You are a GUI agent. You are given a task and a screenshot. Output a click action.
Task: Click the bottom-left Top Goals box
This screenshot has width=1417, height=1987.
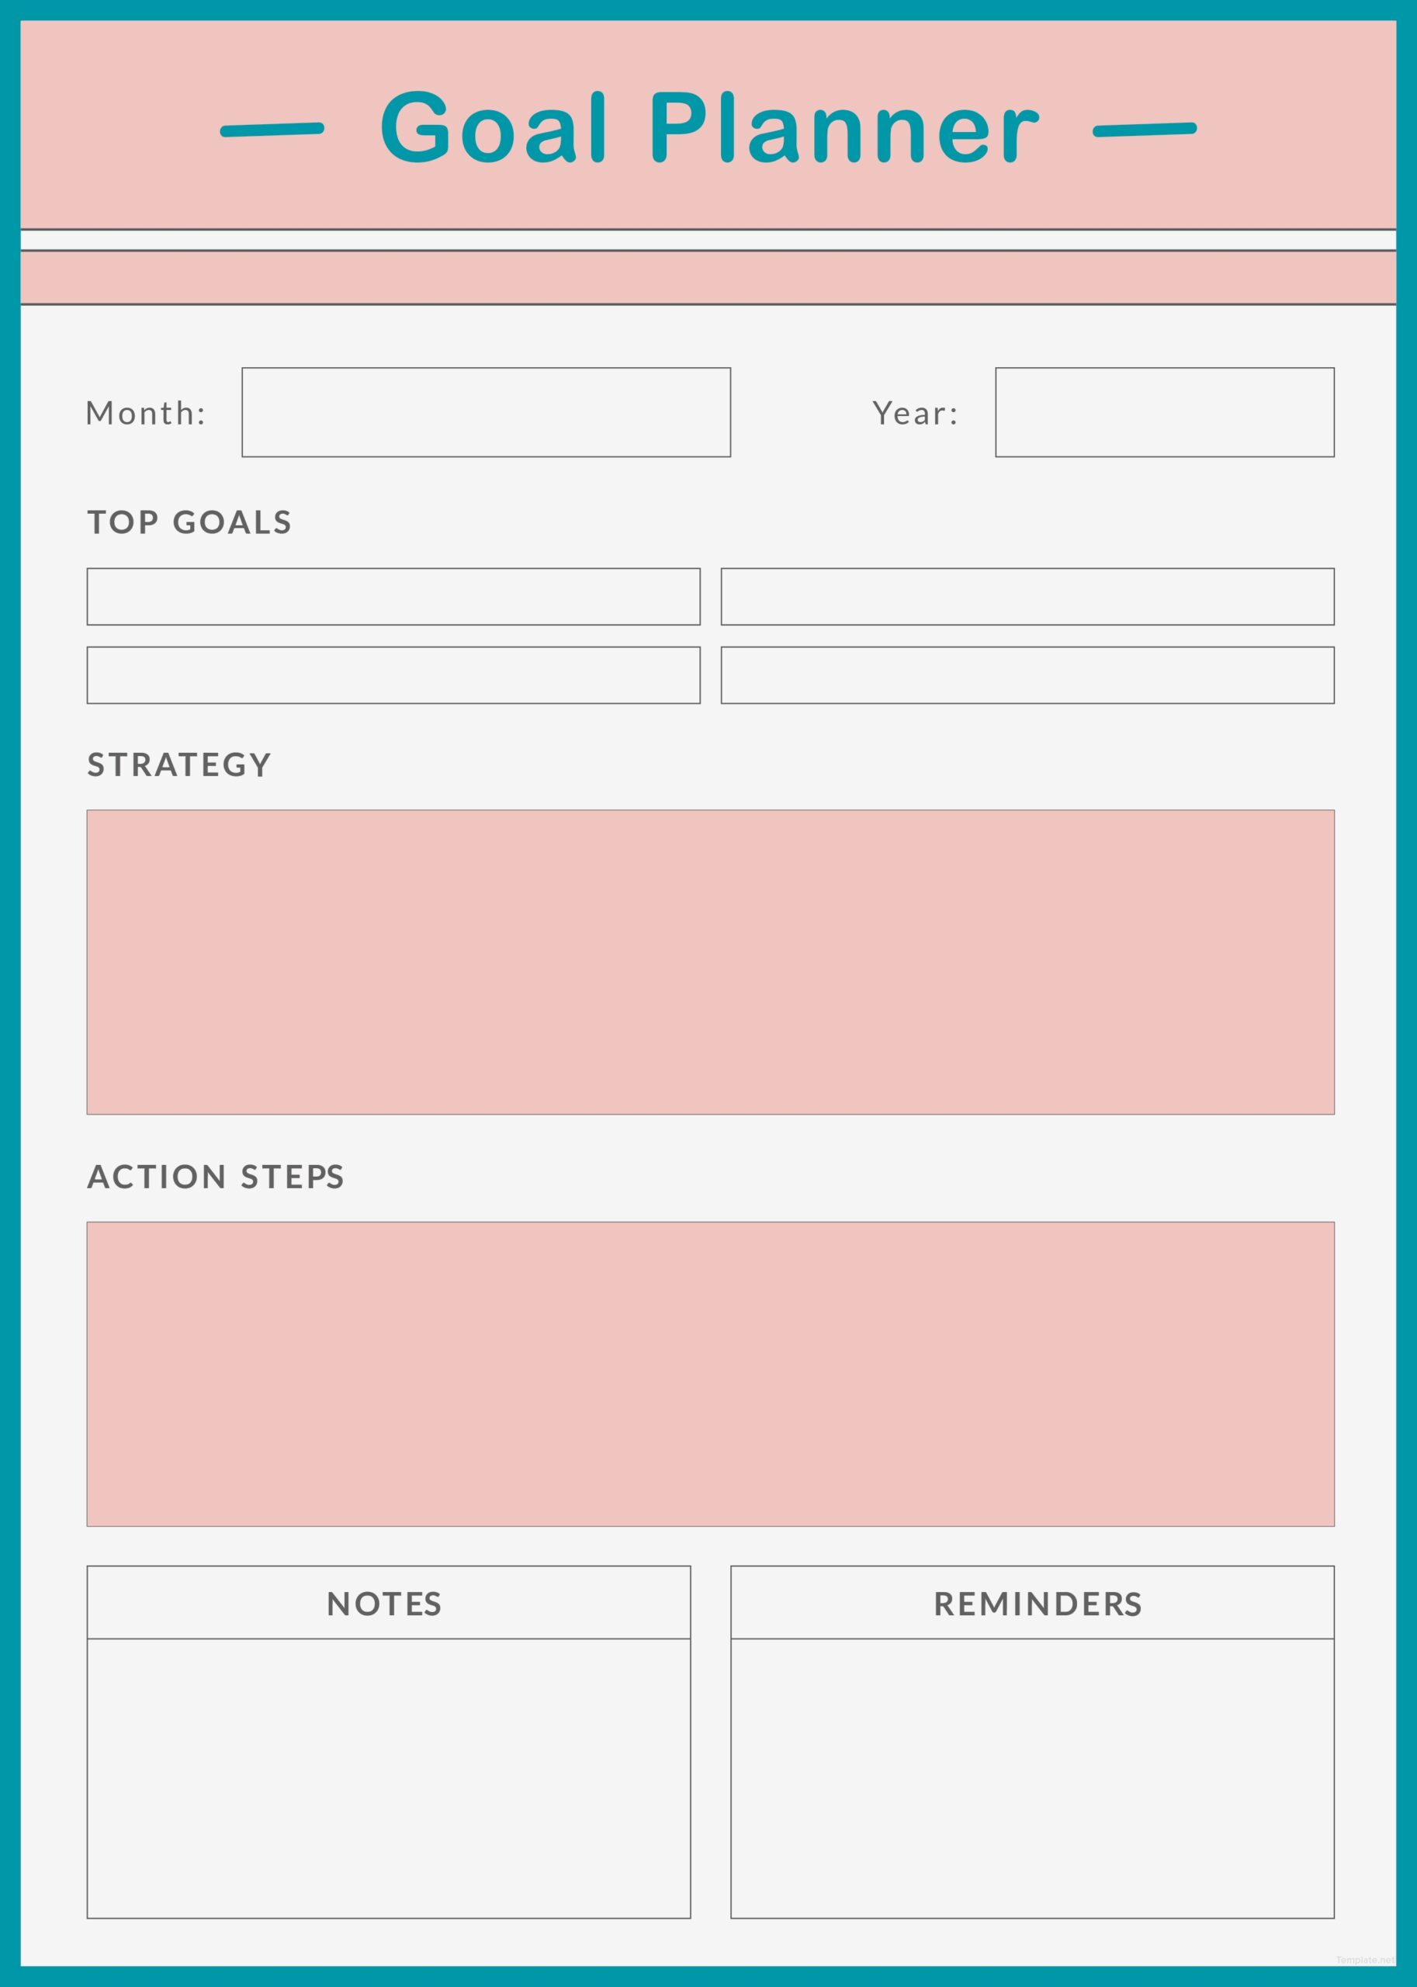click(x=393, y=675)
